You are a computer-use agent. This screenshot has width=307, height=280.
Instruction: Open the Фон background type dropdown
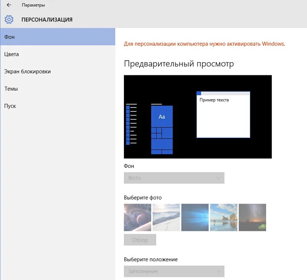click(174, 177)
